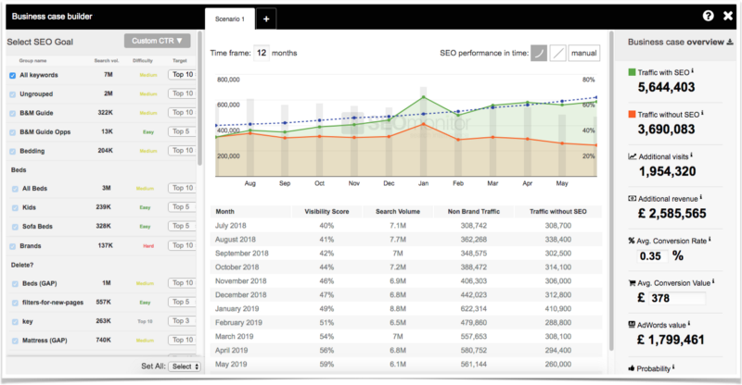Click the Delete? group heading
The height and width of the screenshot is (385, 742).
(22, 265)
